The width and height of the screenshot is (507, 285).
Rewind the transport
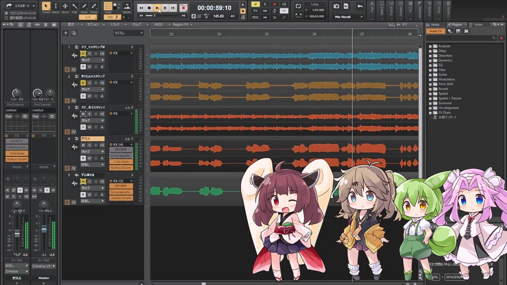[142, 8]
